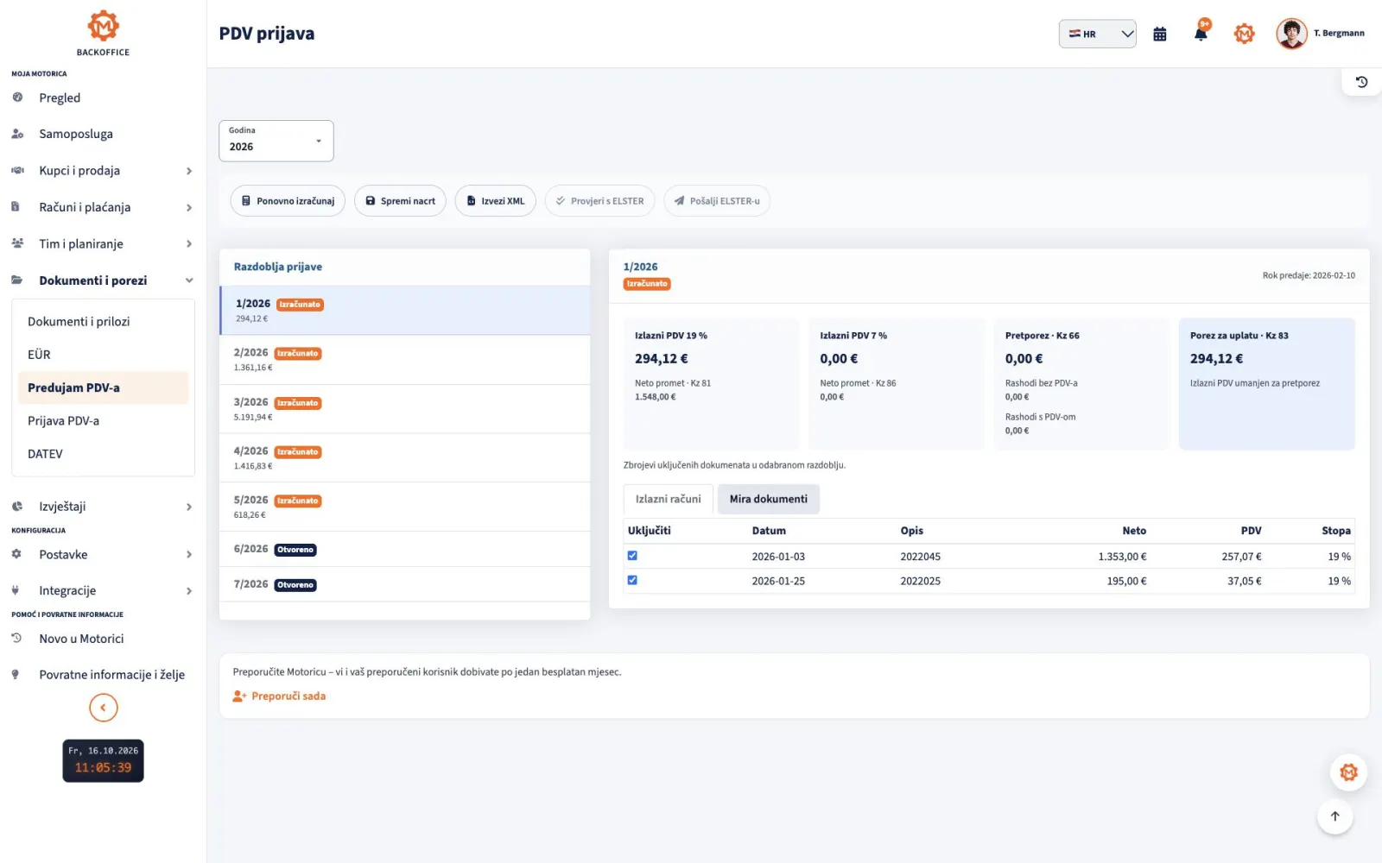Open the calendar icon in the header
1382x863 pixels.
1160,34
